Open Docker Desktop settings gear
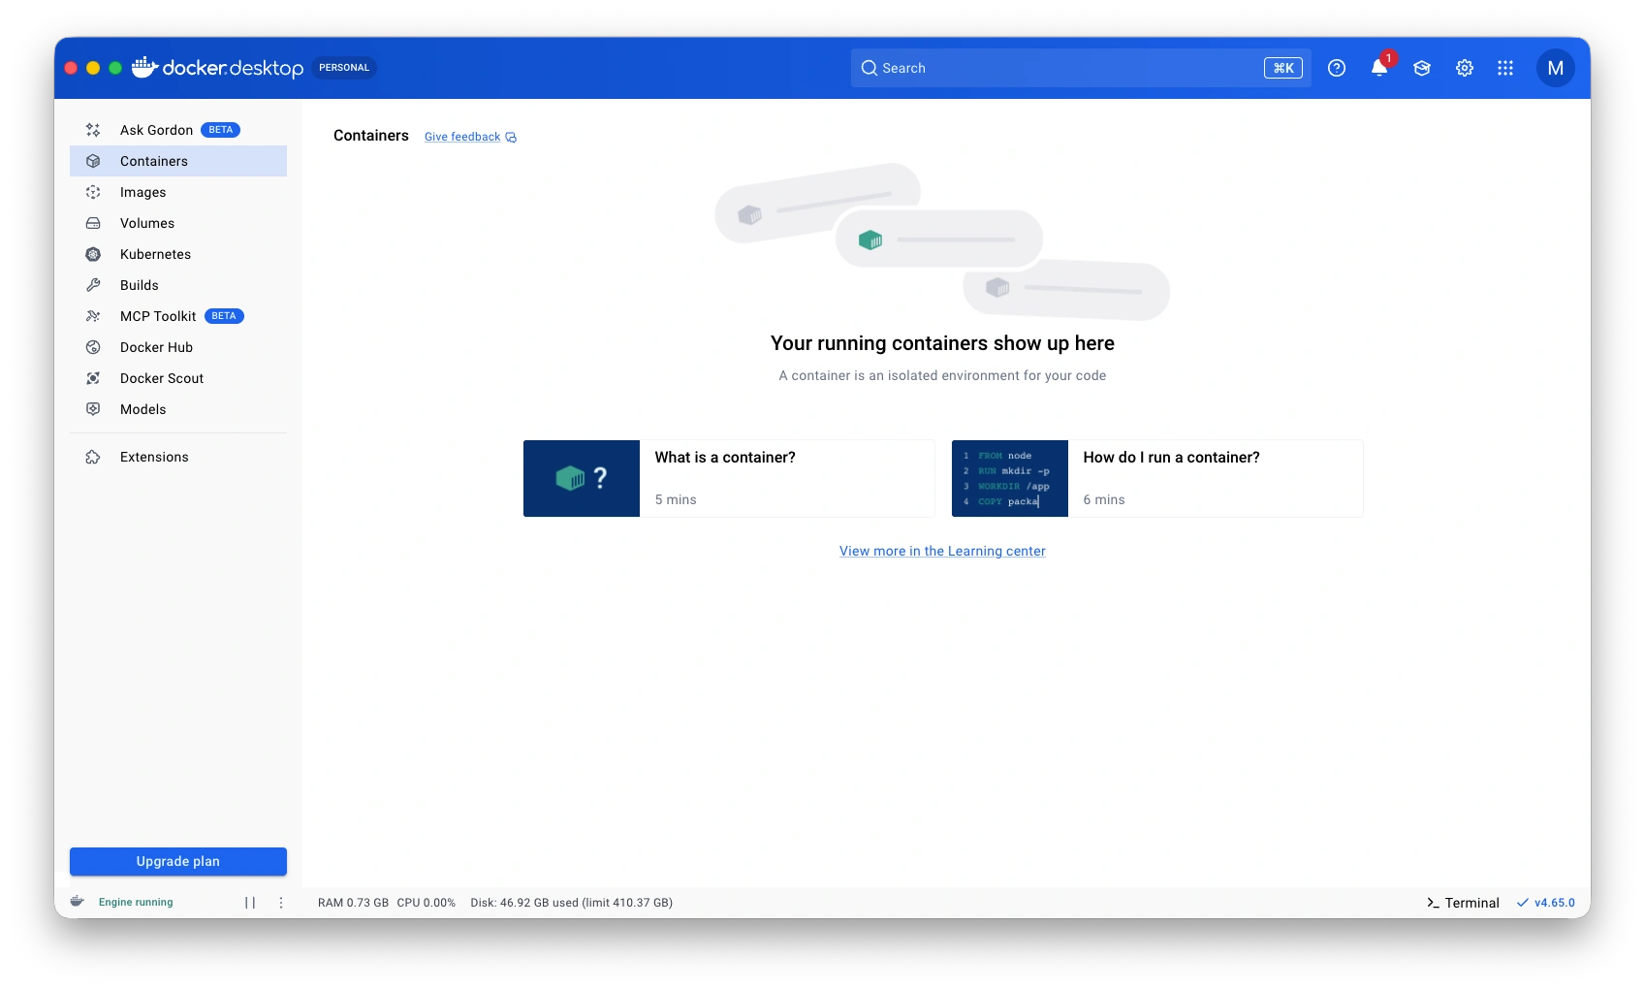The image size is (1645, 990). [1464, 68]
